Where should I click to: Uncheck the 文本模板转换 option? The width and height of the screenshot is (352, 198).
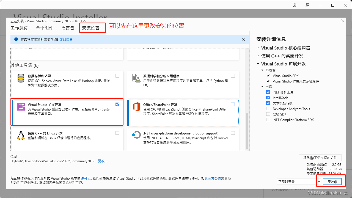[268, 103]
